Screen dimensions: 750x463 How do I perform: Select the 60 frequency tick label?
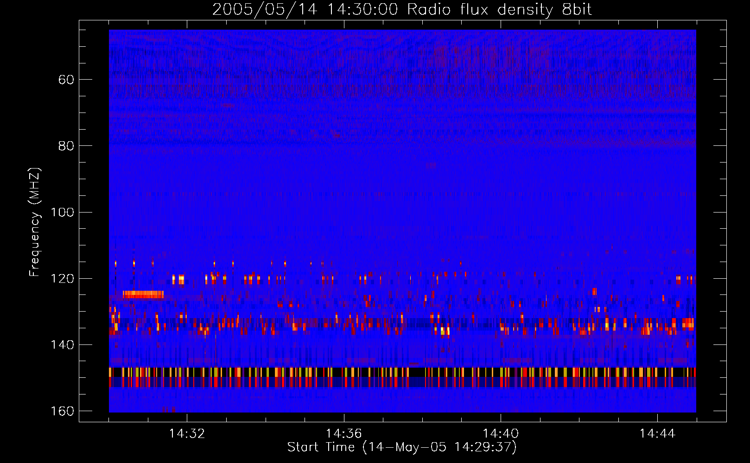[66, 80]
